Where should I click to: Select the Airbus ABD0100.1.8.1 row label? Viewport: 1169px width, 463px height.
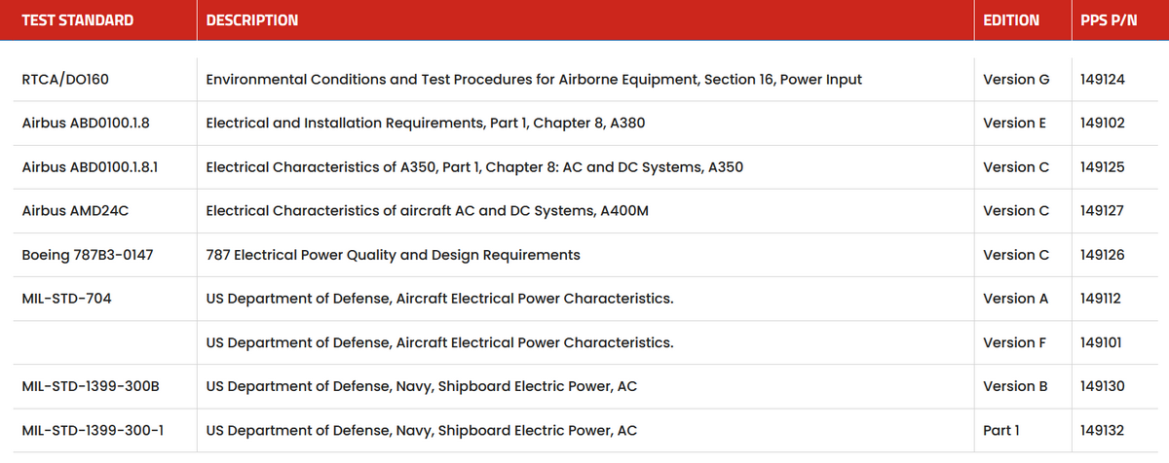(x=90, y=167)
